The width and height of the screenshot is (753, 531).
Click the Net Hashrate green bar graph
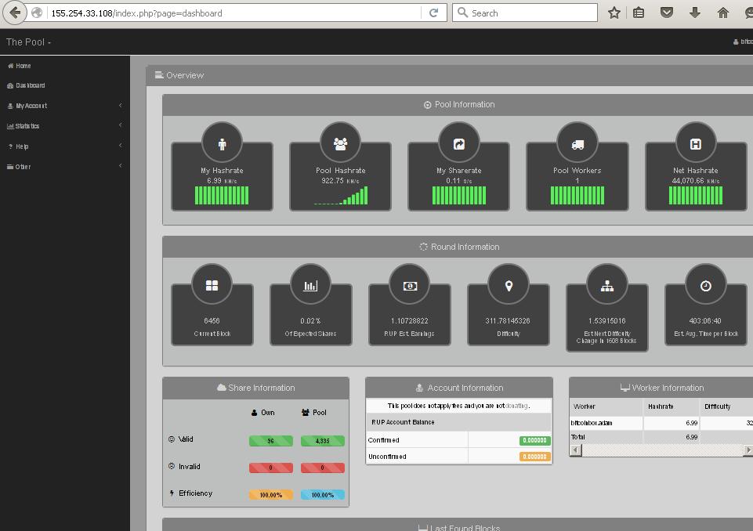click(696, 195)
